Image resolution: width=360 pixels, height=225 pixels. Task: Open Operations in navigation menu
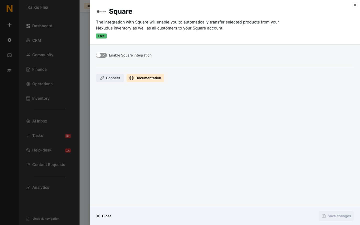(39, 84)
